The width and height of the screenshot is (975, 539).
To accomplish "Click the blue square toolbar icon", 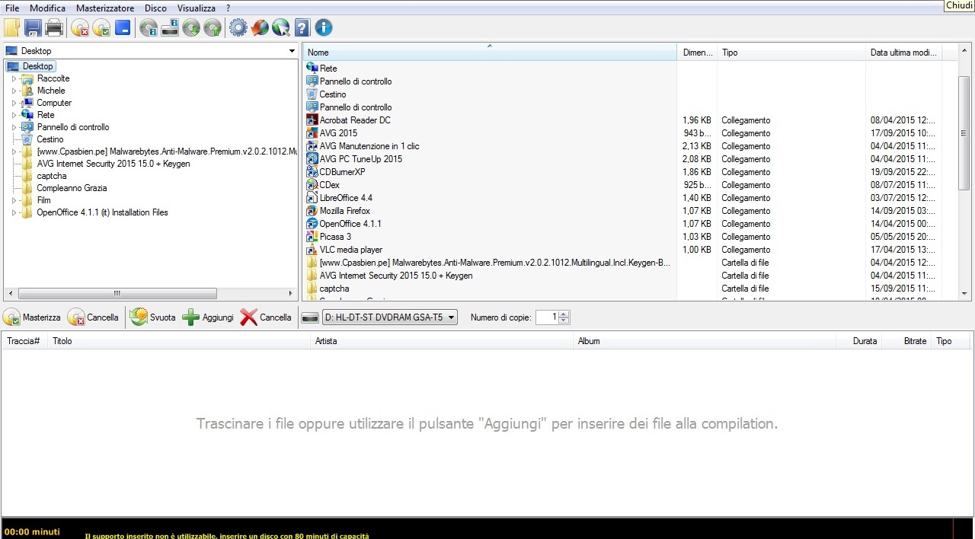I will coord(123,28).
